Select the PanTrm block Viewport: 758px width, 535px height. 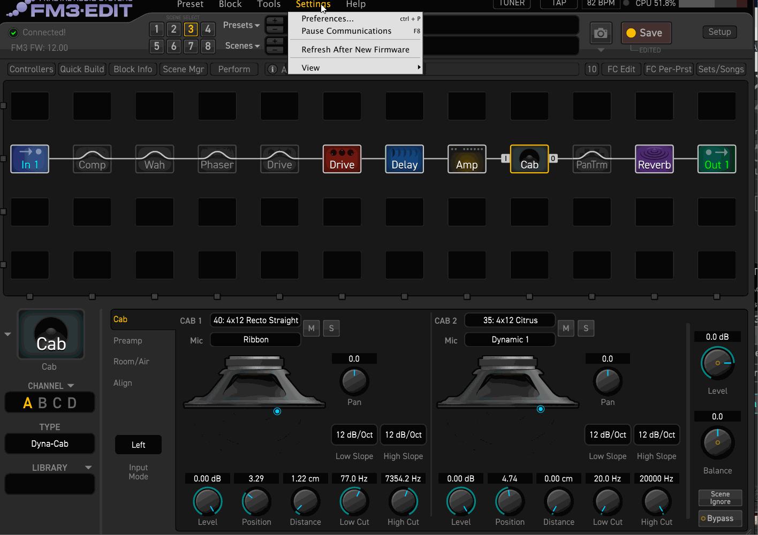[x=592, y=159]
